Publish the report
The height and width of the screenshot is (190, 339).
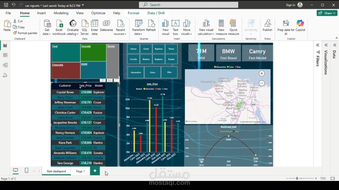pos(267,25)
